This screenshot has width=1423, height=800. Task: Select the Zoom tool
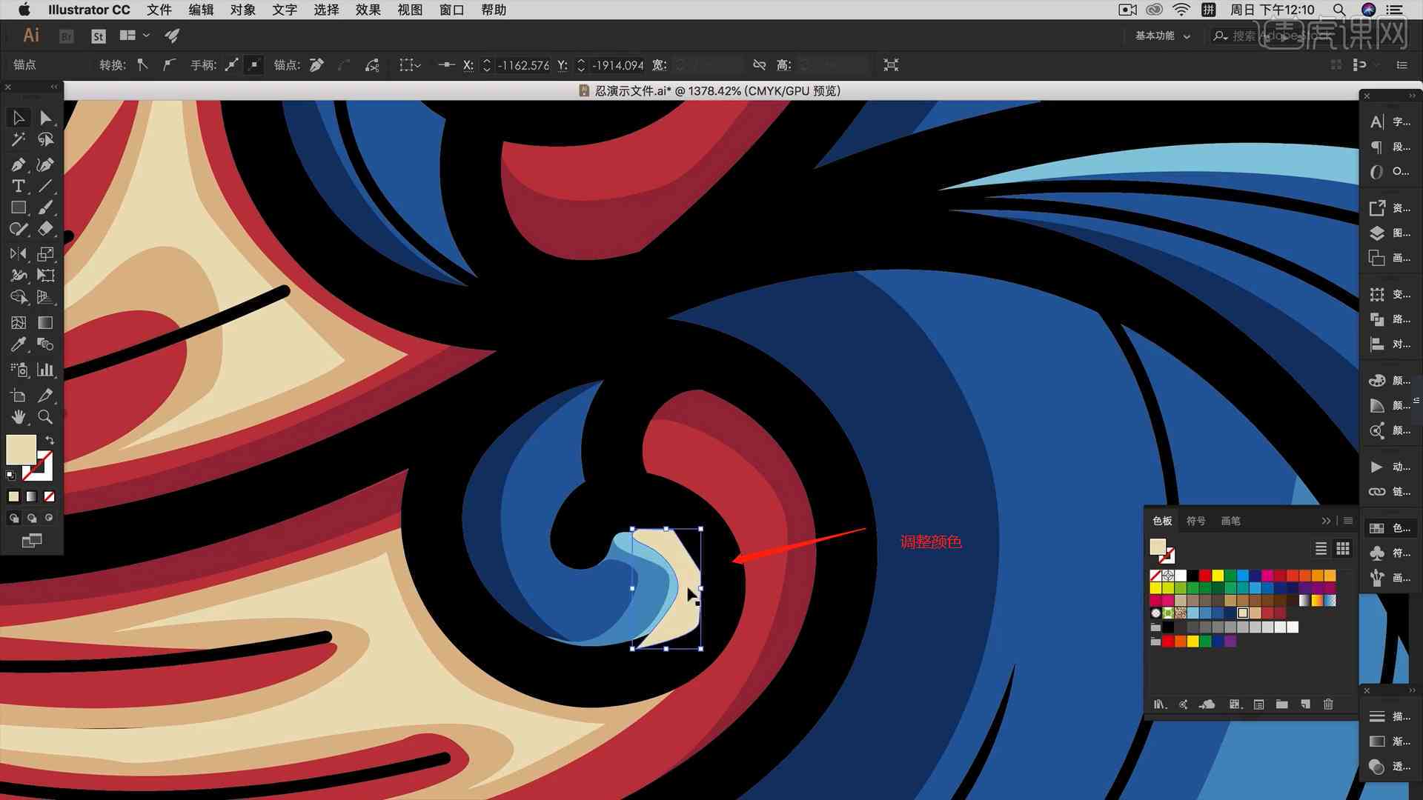coord(45,416)
